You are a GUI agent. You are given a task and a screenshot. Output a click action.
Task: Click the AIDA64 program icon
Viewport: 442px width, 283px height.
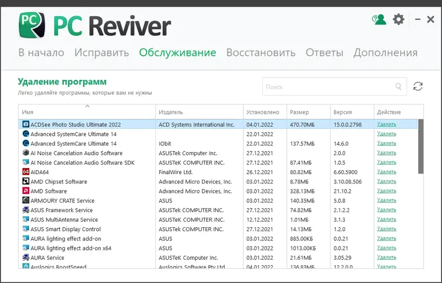25,172
